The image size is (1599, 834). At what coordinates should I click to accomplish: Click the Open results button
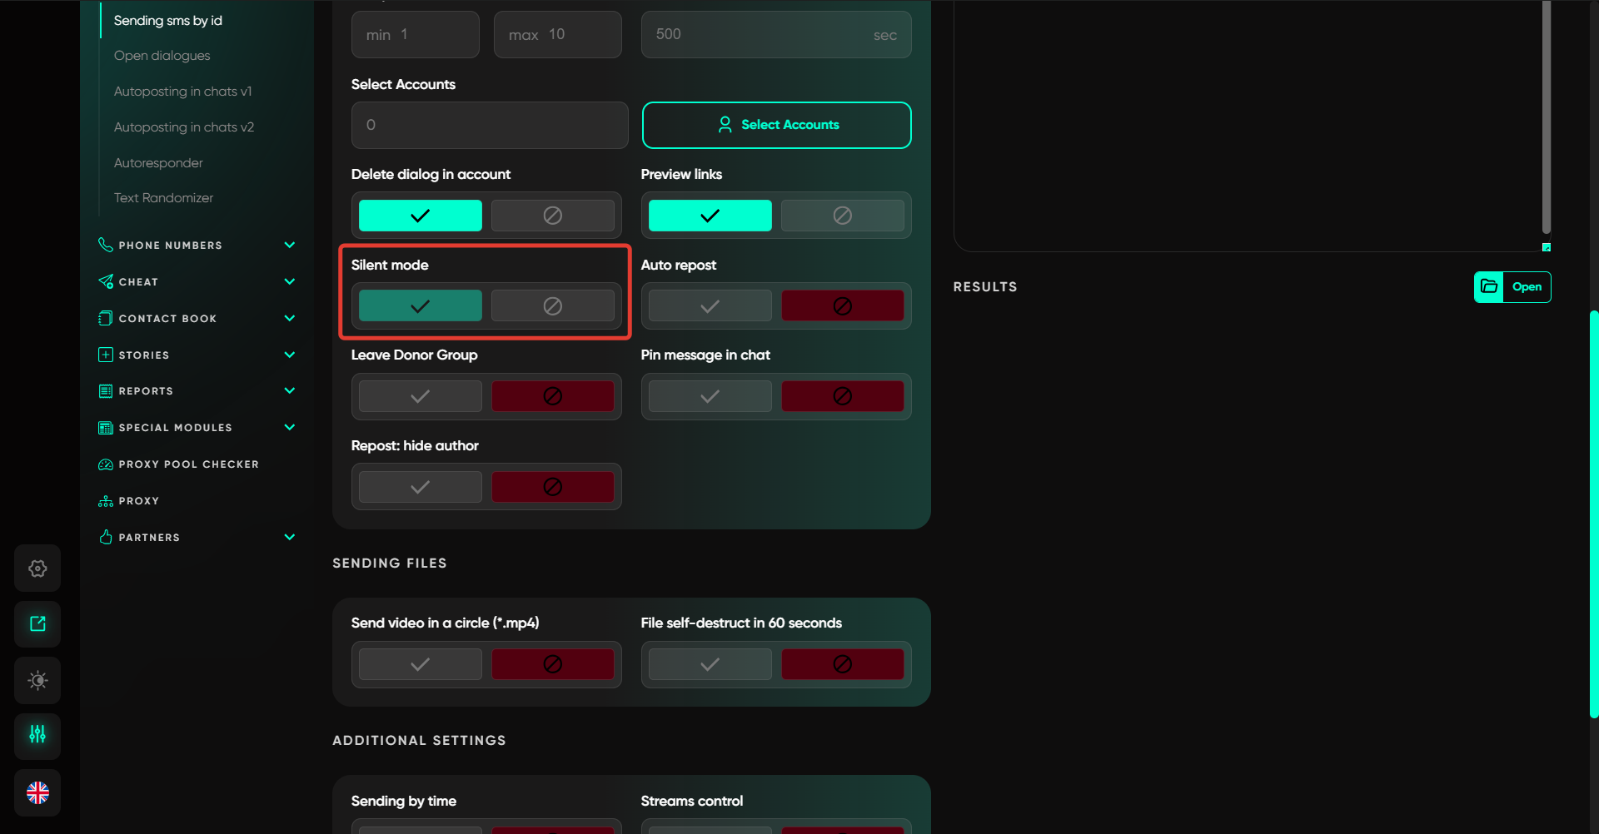(x=1512, y=287)
